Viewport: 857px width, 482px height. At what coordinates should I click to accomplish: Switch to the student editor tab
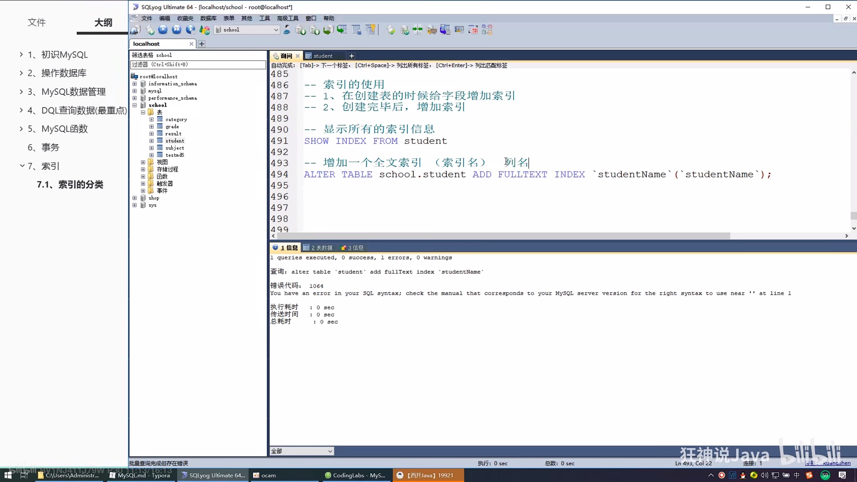[323, 56]
